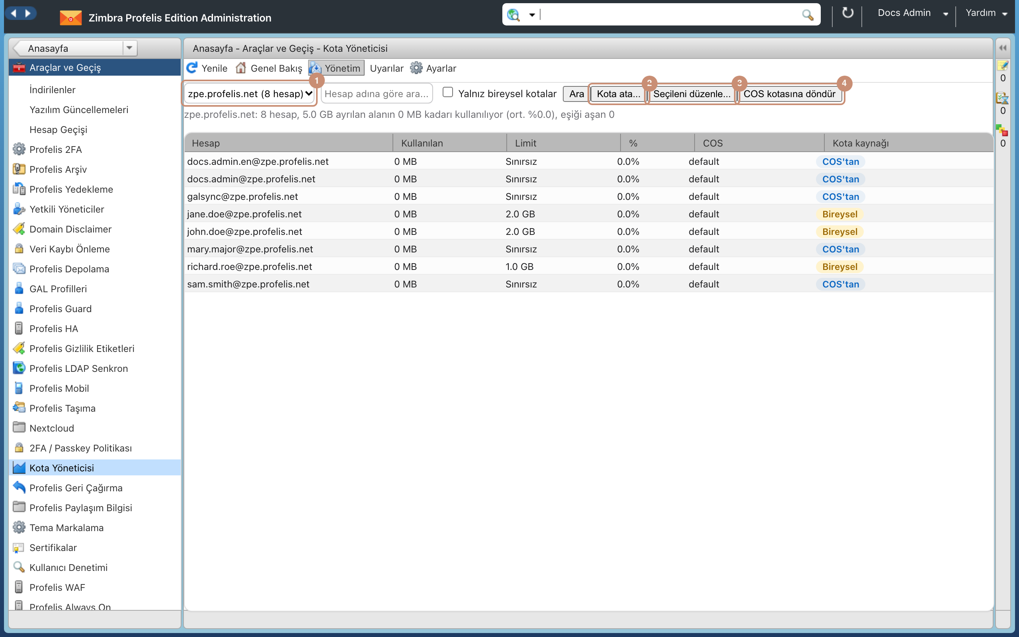1019x637 pixels.
Task: Open Yetkili Yöneticiler icon
Action: [x=19, y=209]
